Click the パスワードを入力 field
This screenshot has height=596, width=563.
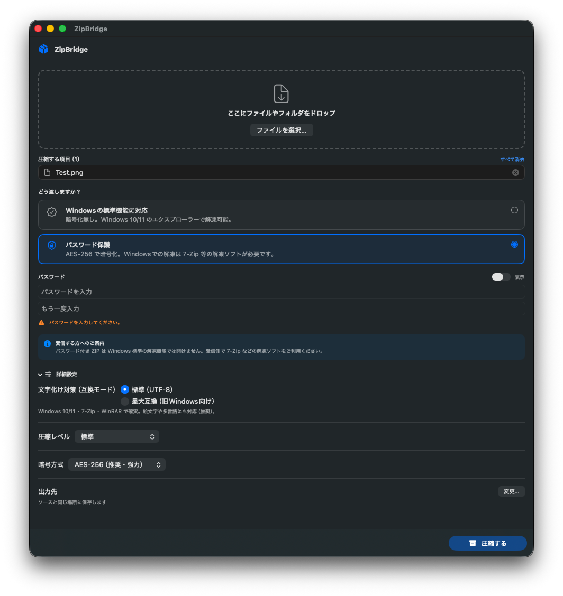point(281,292)
